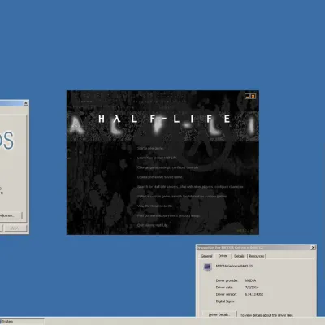This screenshot has width=325, height=325.
Task: Click the 'Driver provider:' label
Action: [227, 280]
